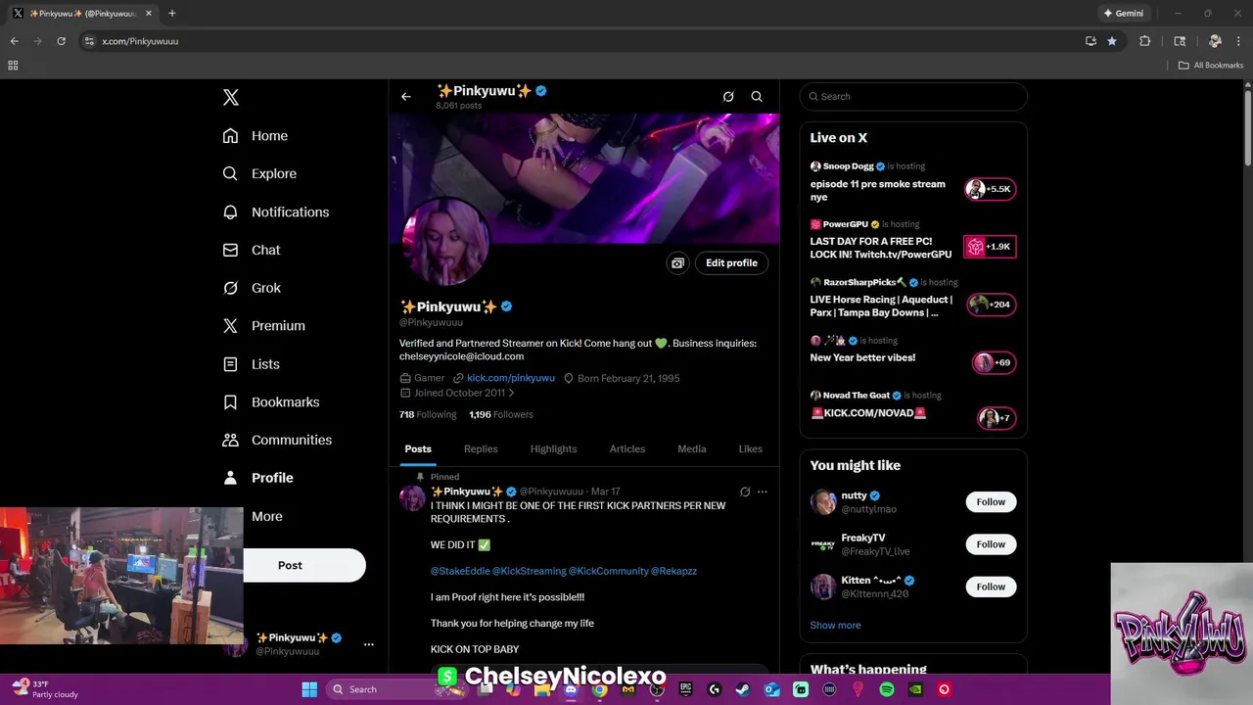Click the Communities icon in sidebar
This screenshot has height=705, width=1253.
pyautogui.click(x=230, y=440)
